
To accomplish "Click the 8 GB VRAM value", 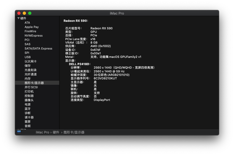I will point(94,43).
